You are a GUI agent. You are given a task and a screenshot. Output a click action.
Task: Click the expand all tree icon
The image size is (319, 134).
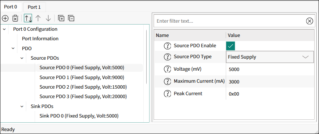(61, 18)
